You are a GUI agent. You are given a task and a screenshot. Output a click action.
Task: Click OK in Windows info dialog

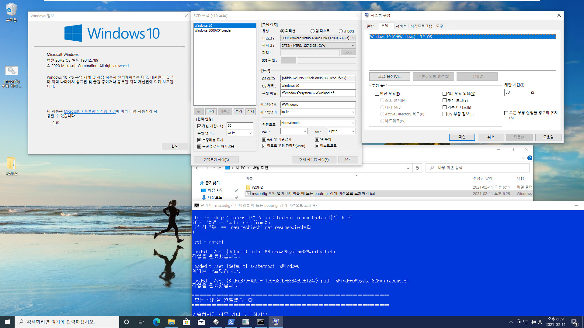[x=175, y=146]
